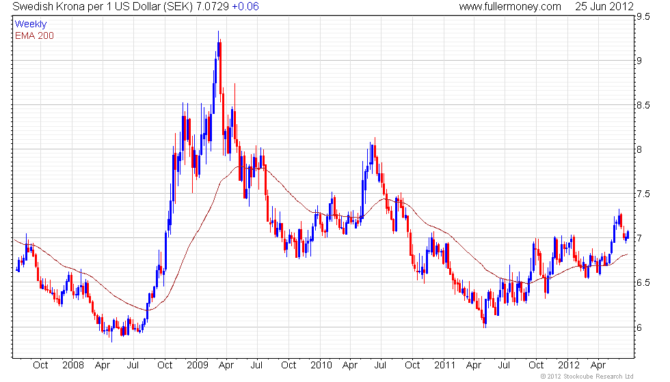The image size is (670, 382).
Task: Click the 'Oct' label just before 2011
Action: pyautogui.click(x=412, y=366)
